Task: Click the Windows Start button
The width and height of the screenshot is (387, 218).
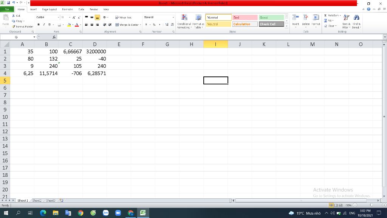Action: [6, 213]
